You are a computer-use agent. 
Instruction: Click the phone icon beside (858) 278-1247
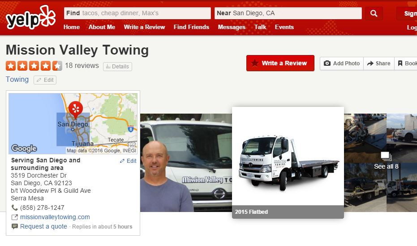pyautogui.click(x=14, y=208)
